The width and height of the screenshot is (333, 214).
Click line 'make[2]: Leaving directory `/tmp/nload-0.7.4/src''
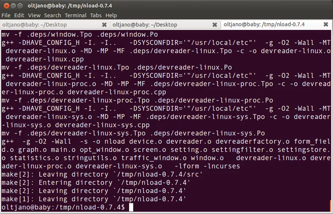pos(102,174)
